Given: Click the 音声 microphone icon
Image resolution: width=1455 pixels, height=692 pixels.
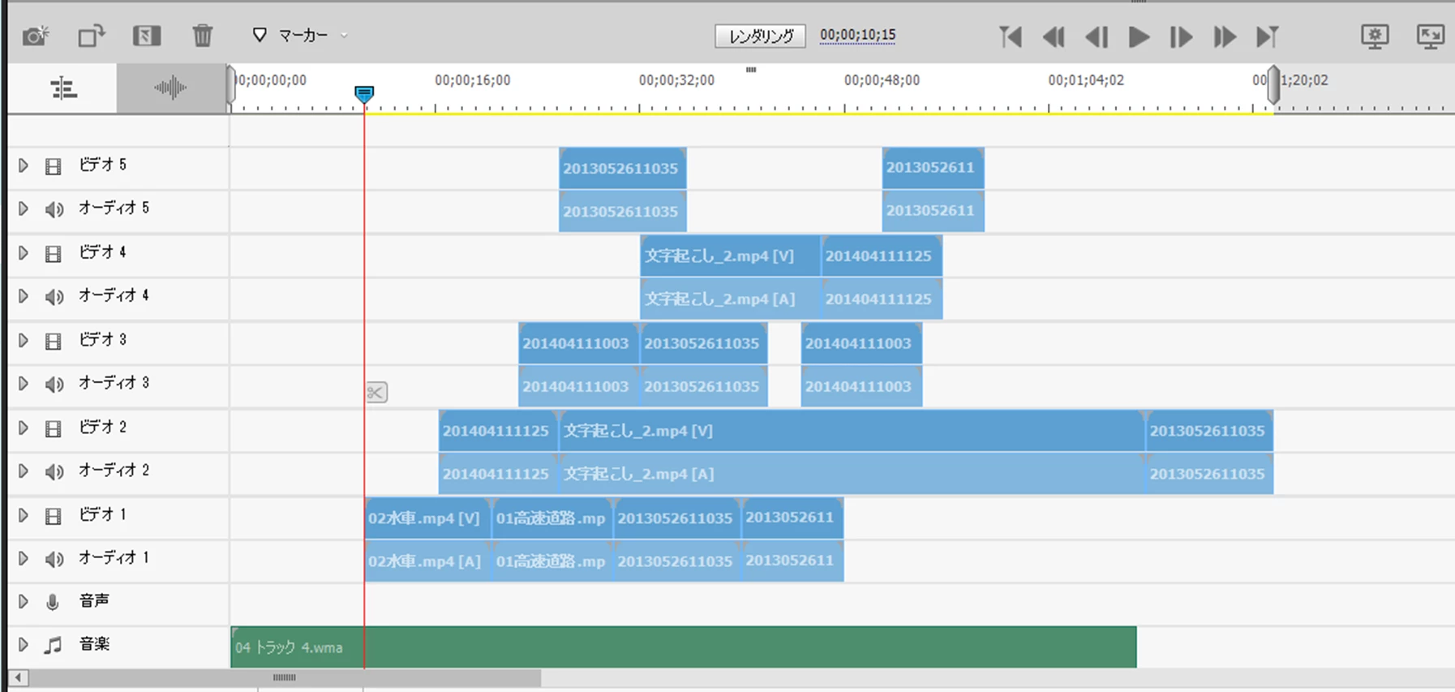Looking at the screenshot, I should coord(53,603).
